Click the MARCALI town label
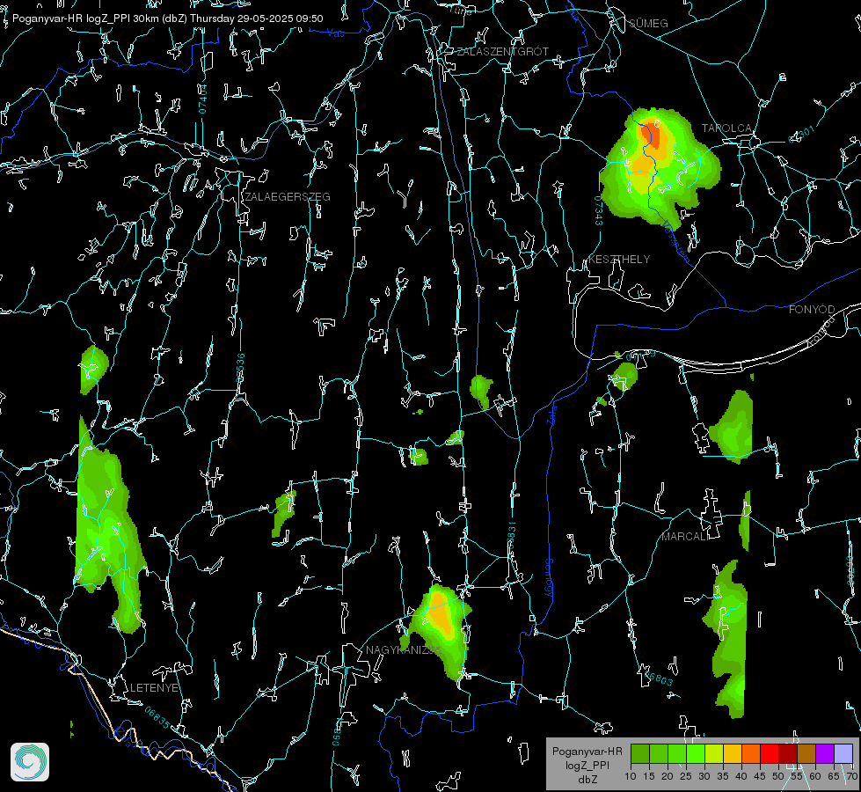861x792 pixels. [685, 537]
